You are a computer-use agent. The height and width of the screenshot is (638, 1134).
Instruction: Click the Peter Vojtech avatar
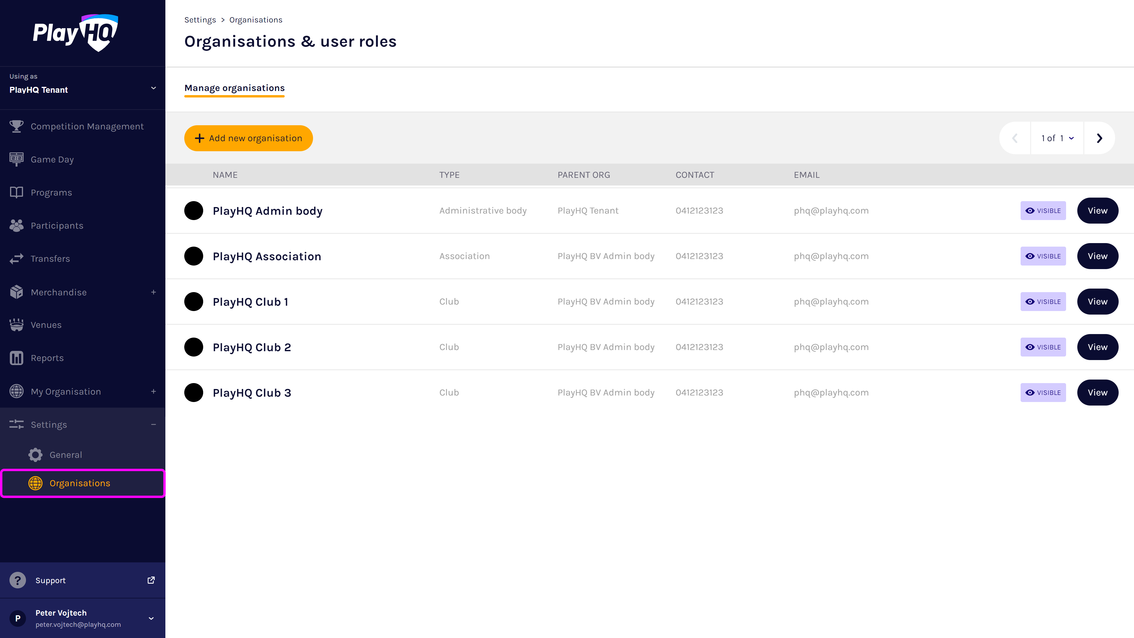18,619
